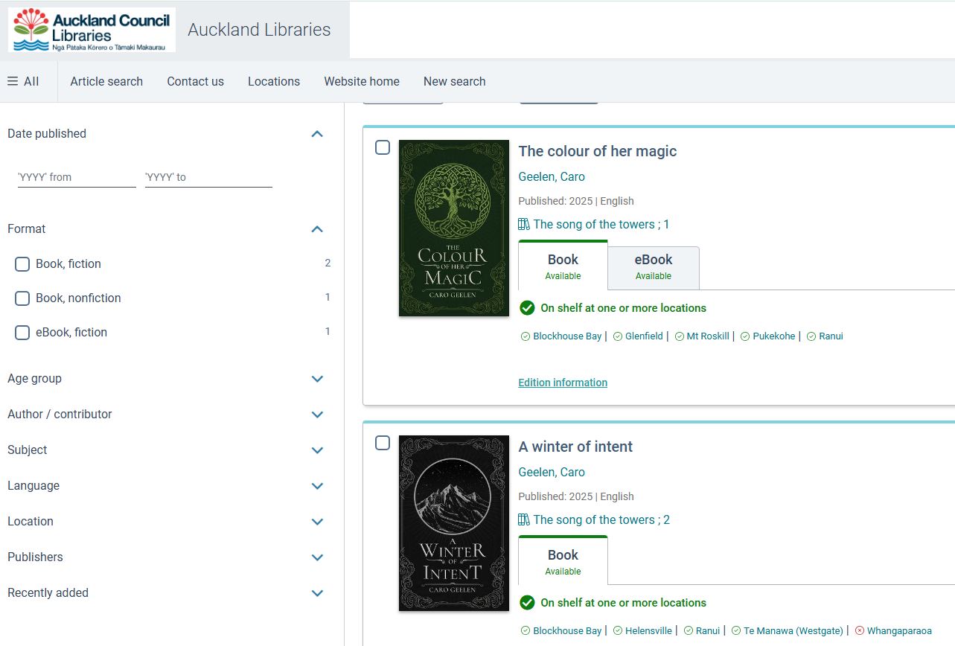Select checkbox for 'The colour of her magic'

(383, 147)
